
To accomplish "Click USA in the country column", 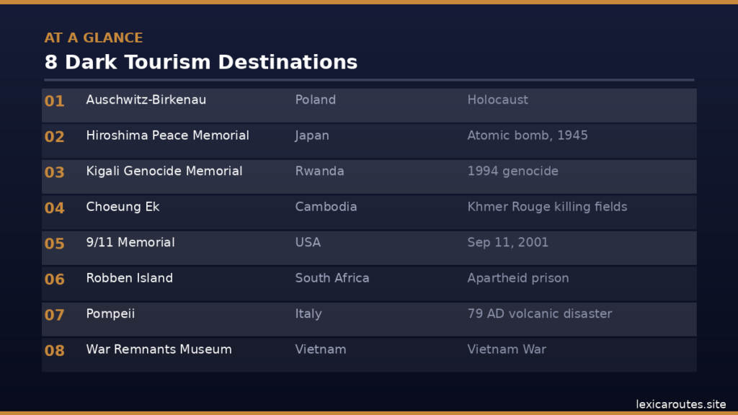I will tap(308, 242).
